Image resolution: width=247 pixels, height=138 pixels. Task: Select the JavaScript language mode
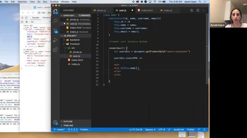179,130
